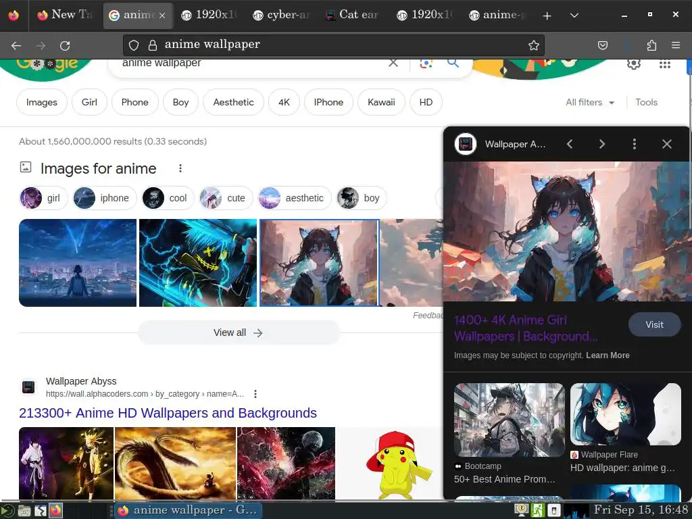Viewport: 692px width, 519px height.
Task: Open three-dot menu of Wallpaper Abyss result
Action: (x=255, y=394)
